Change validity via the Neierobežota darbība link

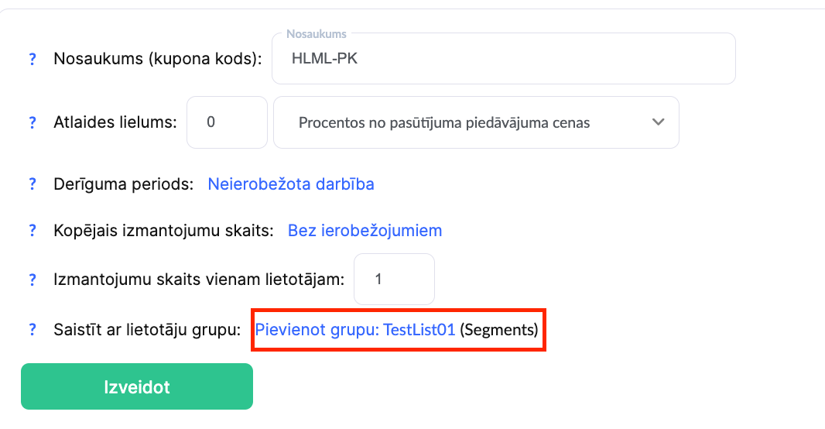click(291, 184)
